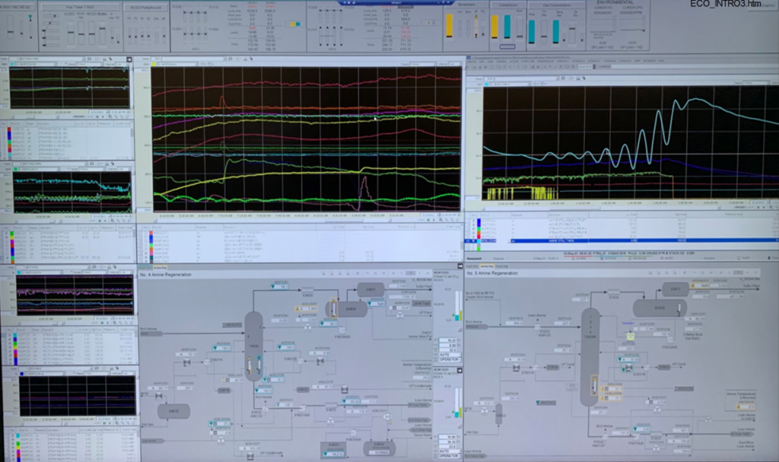779x462 pixels.
Task: Switch to Amine Reg tab in No. 5 window
Action: point(488,266)
